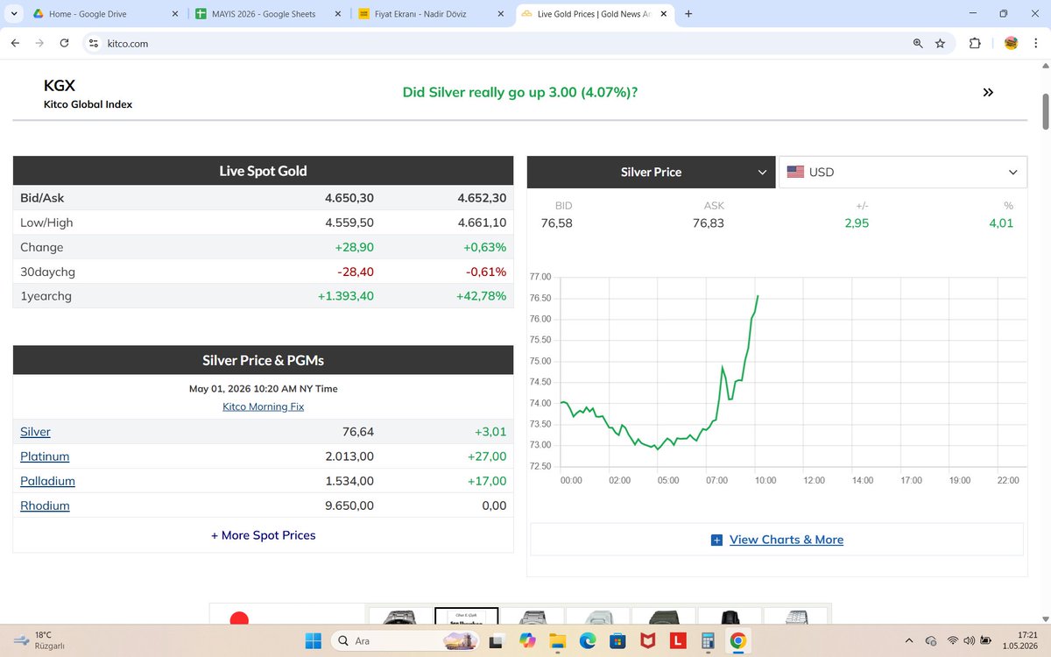Viewport: 1051px width, 657px height.
Task: Open the red L app on taskbar
Action: 677,641
